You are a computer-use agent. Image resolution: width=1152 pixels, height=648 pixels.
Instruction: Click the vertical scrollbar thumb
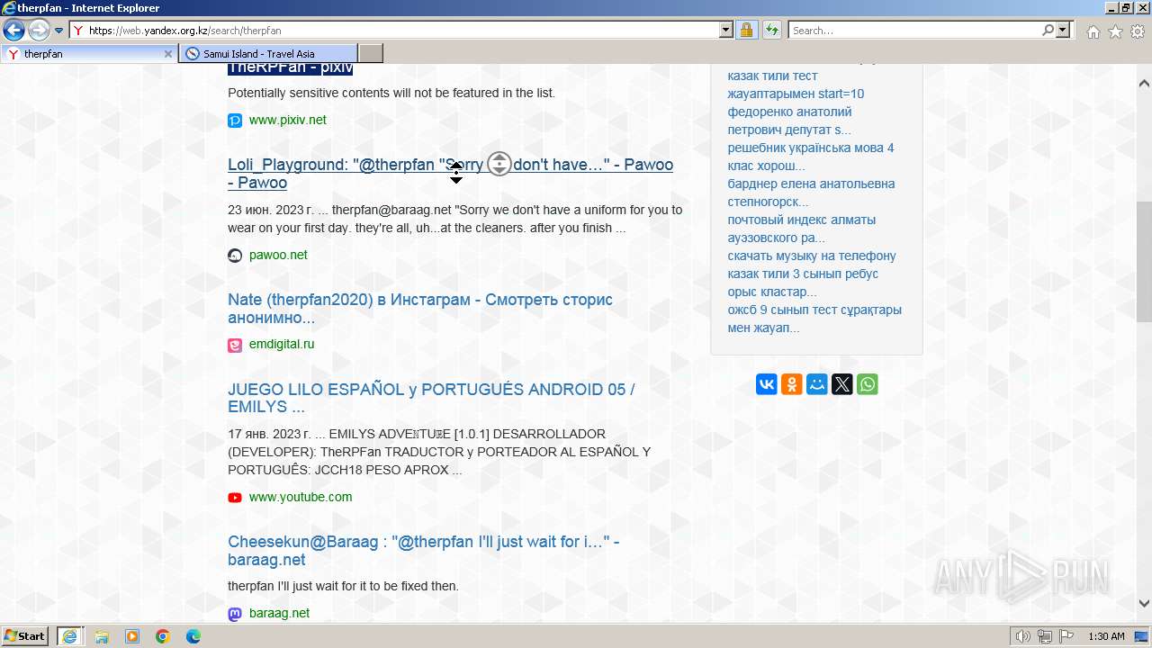[1144, 262]
